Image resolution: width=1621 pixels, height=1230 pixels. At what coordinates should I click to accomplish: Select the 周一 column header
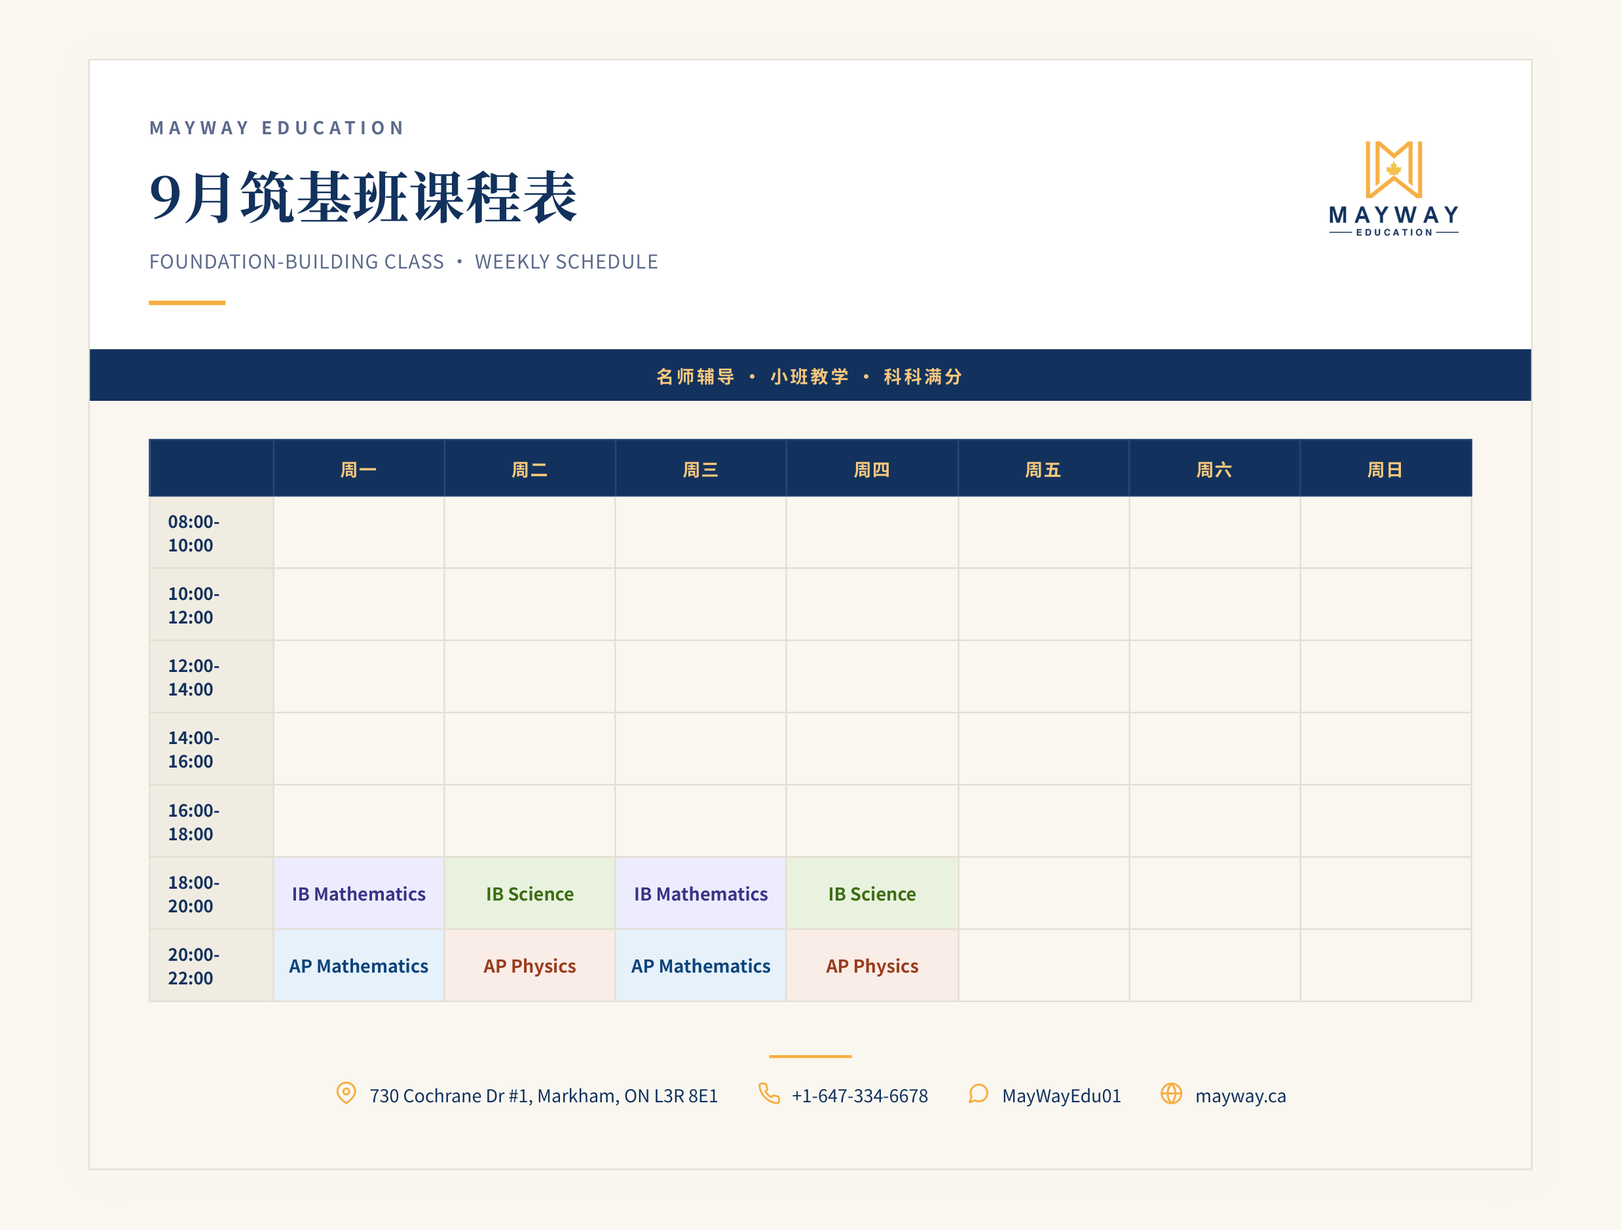(x=358, y=469)
